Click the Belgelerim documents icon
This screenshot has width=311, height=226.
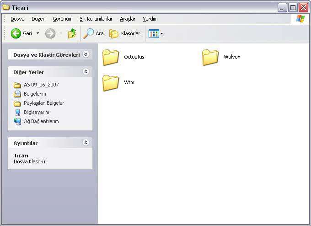pyautogui.click(x=17, y=94)
